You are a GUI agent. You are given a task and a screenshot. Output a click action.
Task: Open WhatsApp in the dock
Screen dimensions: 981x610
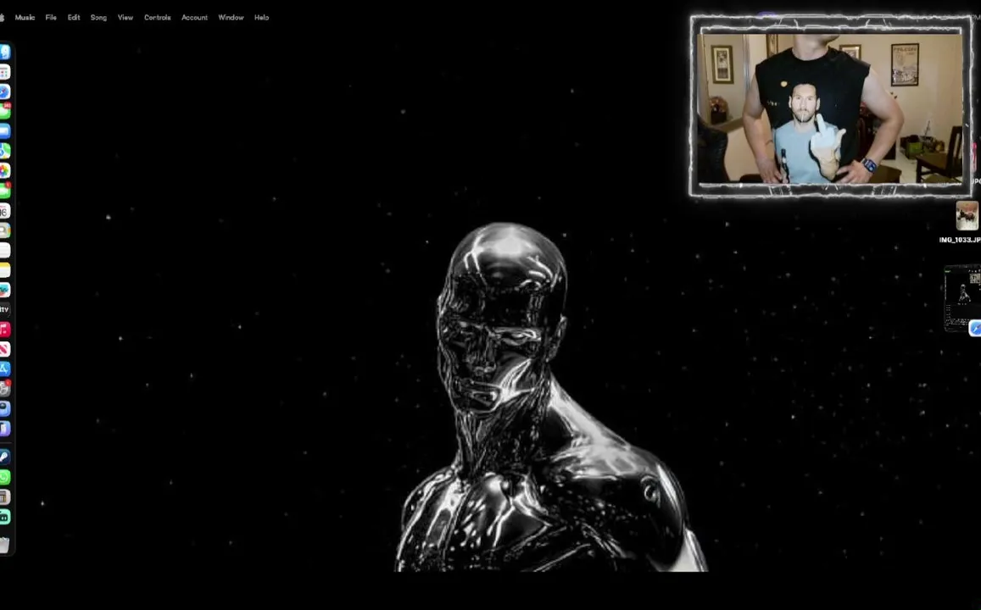[4, 478]
